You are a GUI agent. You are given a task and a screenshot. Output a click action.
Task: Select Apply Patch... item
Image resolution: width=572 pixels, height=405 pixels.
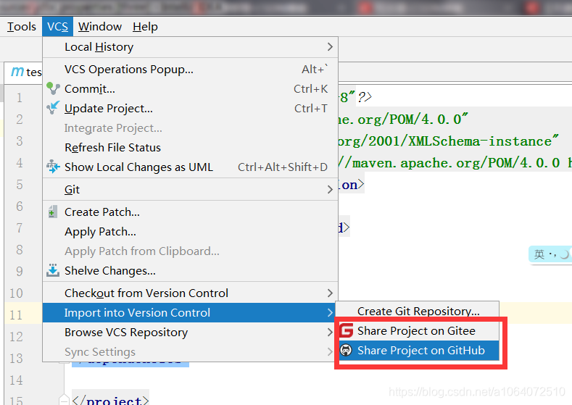[x=191, y=232]
